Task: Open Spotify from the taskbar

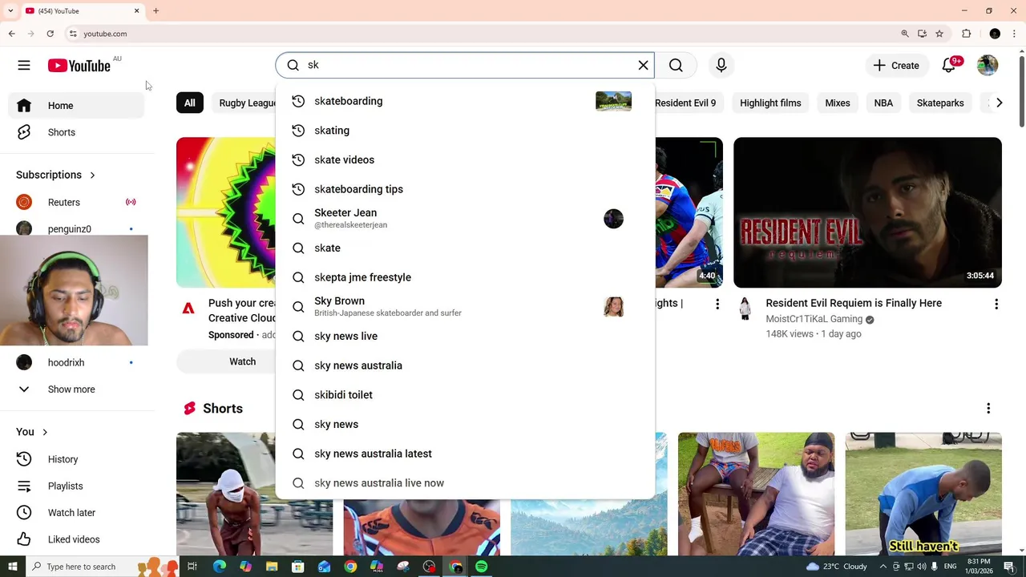Action: tap(481, 567)
